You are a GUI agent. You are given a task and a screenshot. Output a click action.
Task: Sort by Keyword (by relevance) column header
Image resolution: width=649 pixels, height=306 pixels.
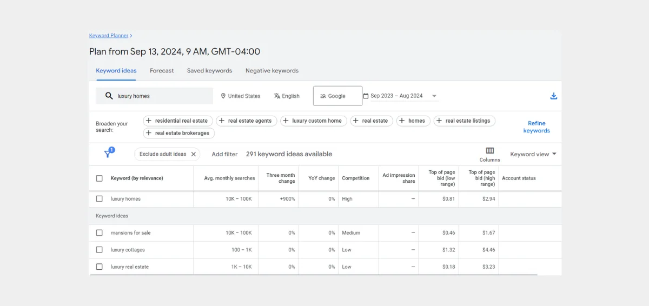(x=137, y=178)
